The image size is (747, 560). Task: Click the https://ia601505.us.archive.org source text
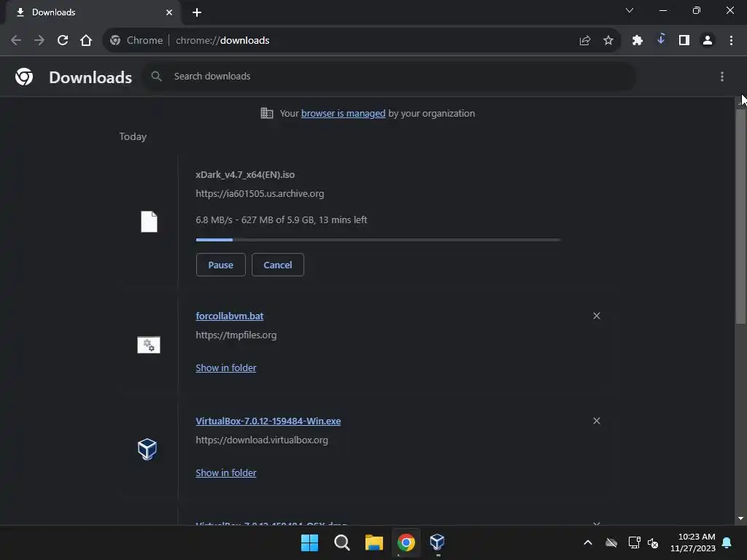(260, 194)
